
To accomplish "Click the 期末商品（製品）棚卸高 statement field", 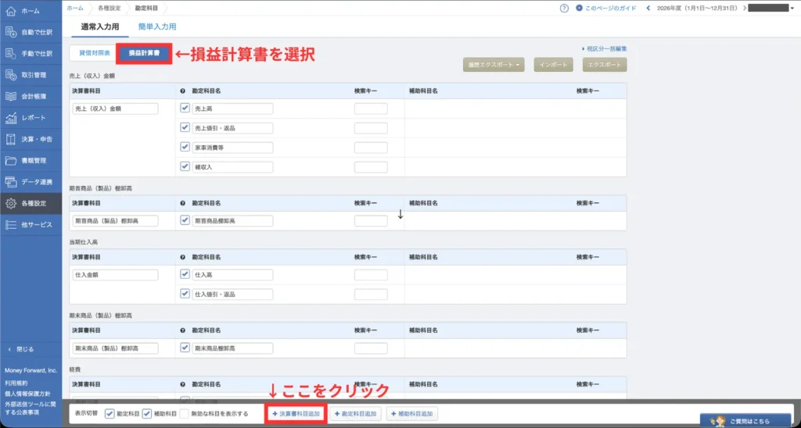I will click(116, 348).
